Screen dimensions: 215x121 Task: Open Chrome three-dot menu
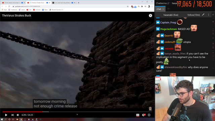click(152, 6)
